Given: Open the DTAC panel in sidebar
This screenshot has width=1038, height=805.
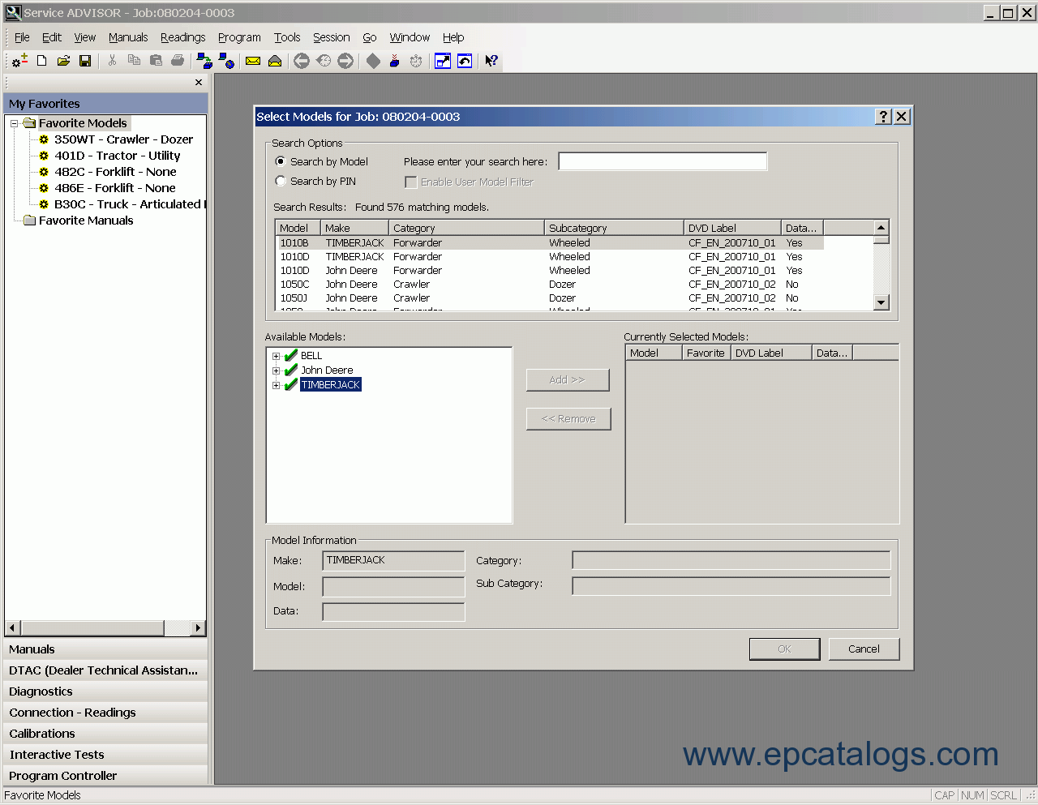Looking at the screenshot, I should point(105,670).
